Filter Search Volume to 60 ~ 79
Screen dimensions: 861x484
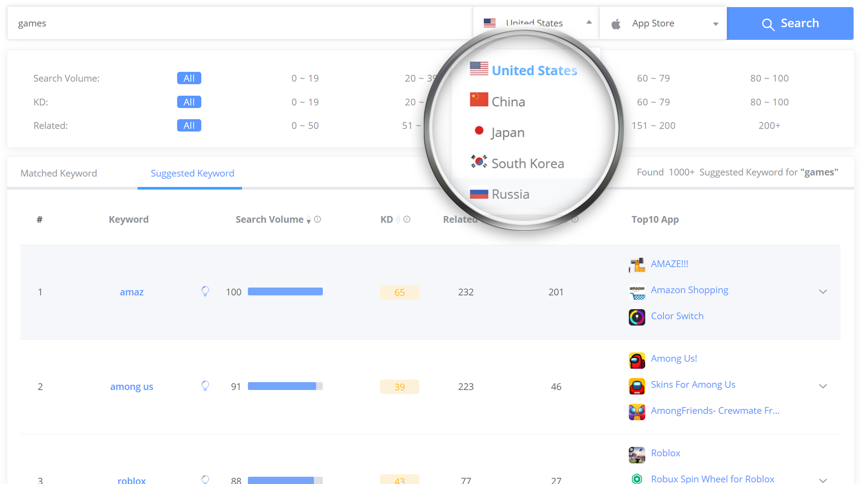(x=653, y=78)
